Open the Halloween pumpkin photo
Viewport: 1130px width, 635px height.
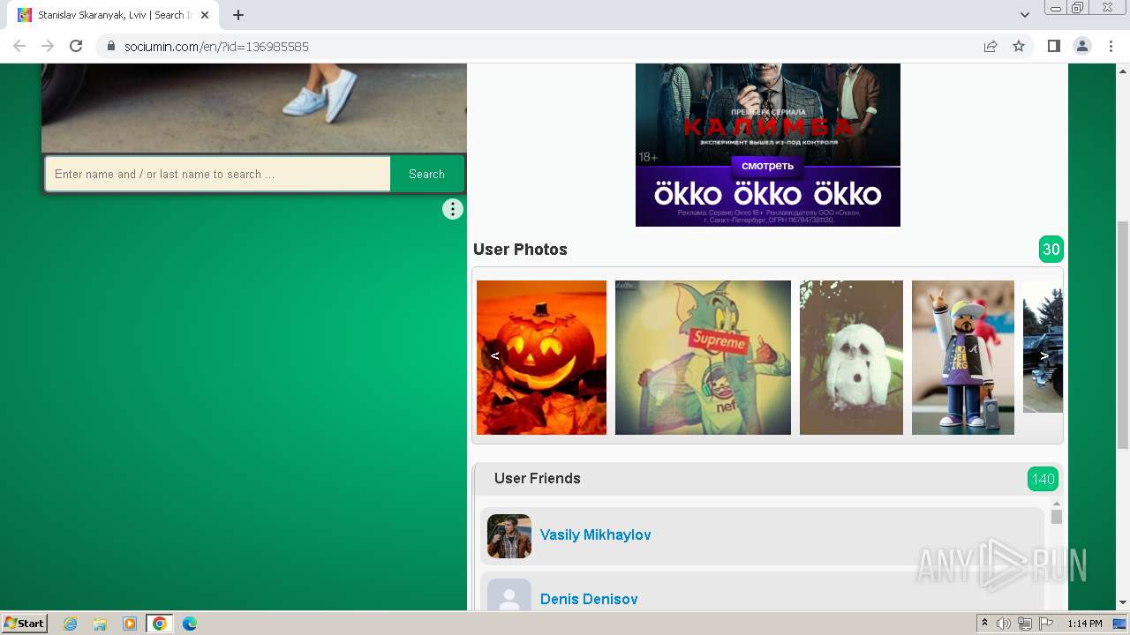click(x=542, y=357)
